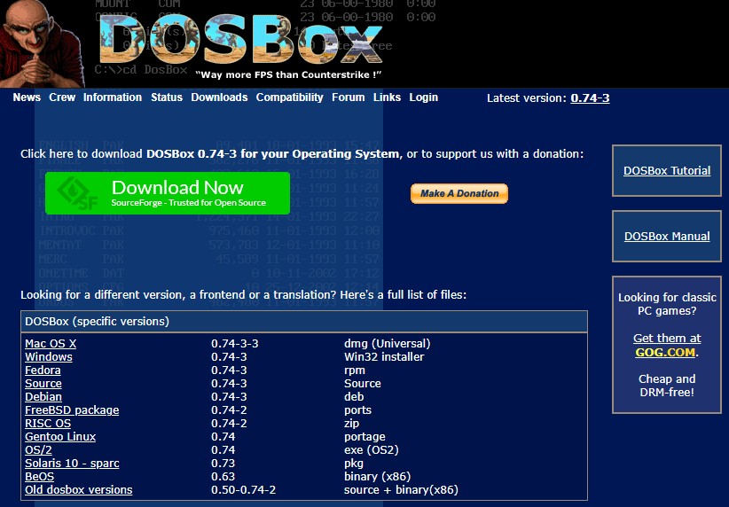The image size is (729, 507).
Task: Click version '0.73' in Solaris row
Action: [x=223, y=464]
